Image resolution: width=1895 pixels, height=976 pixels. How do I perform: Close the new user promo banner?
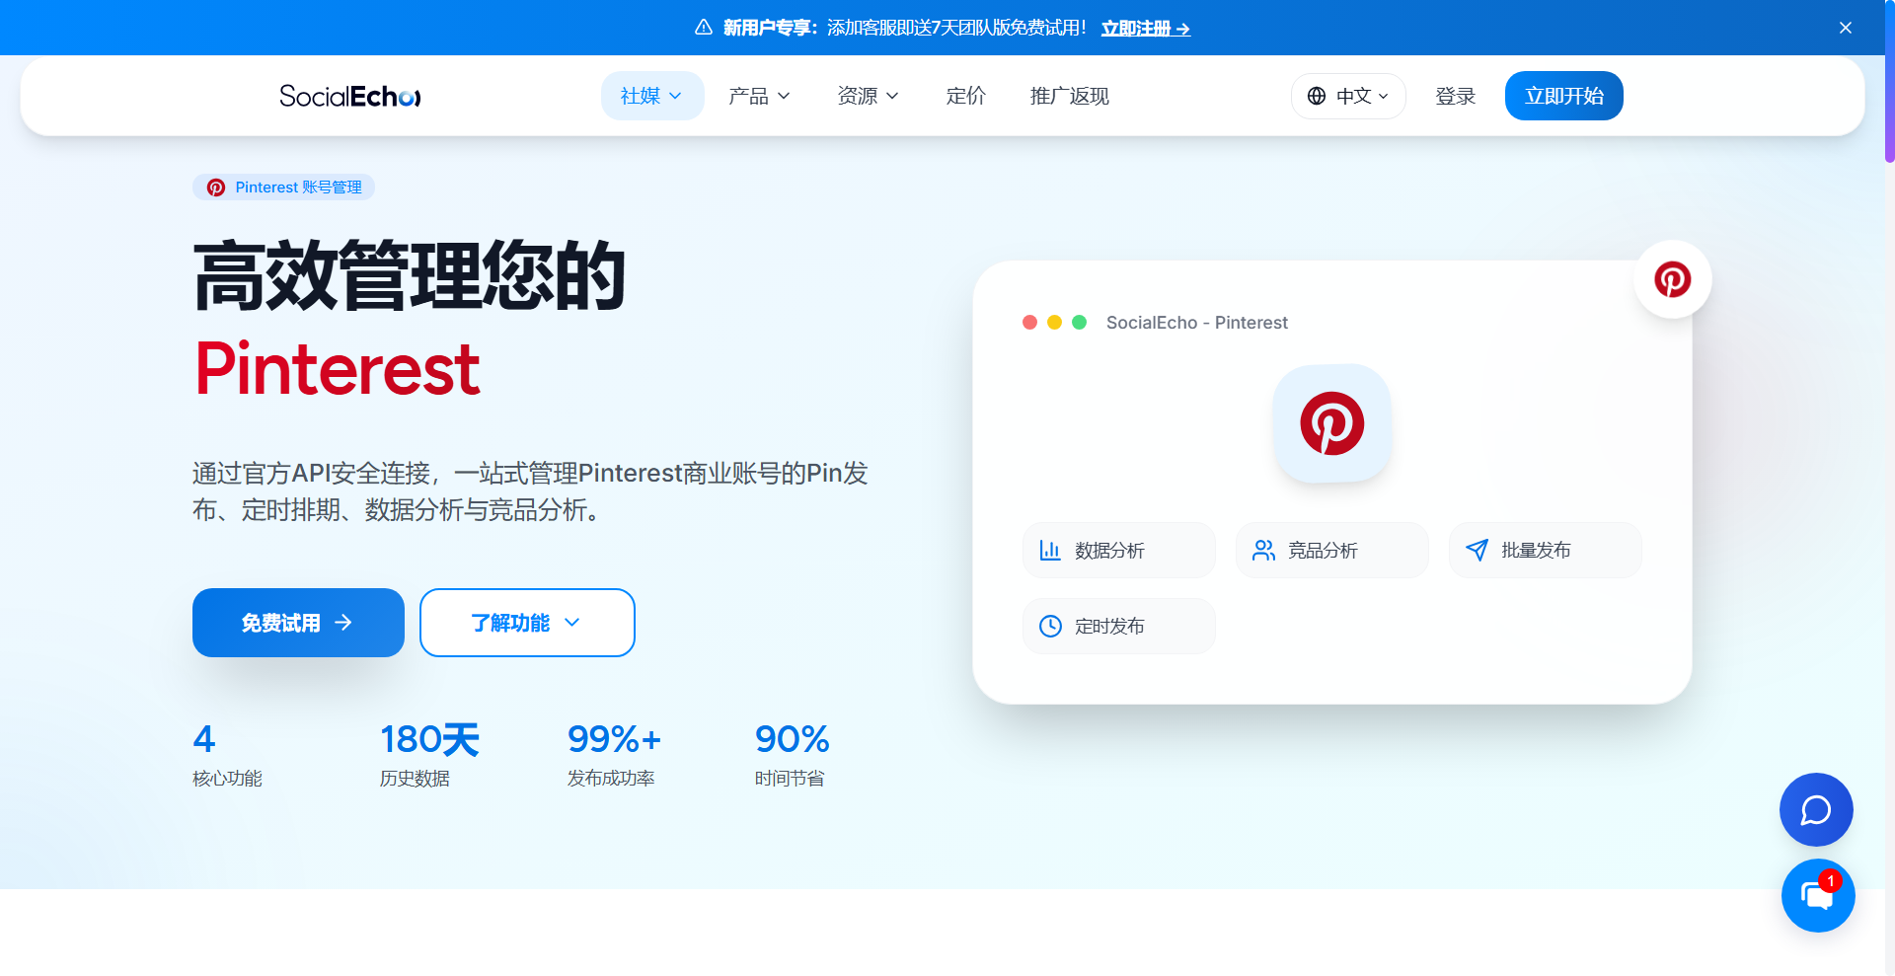point(1846,28)
